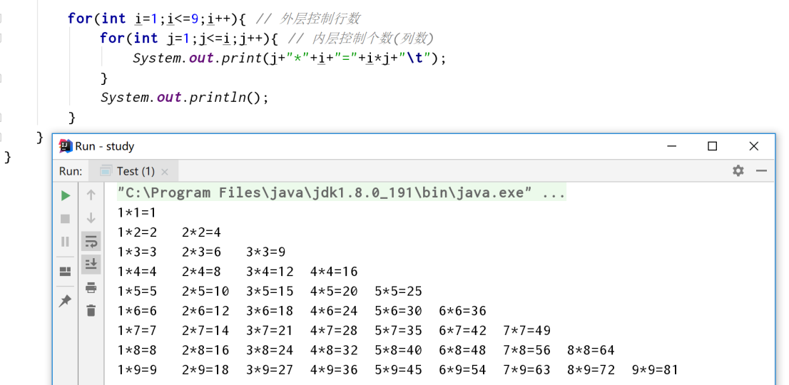Click the System.out.println statement
Image resolution: width=789 pixels, height=385 pixels.
click(x=185, y=98)
